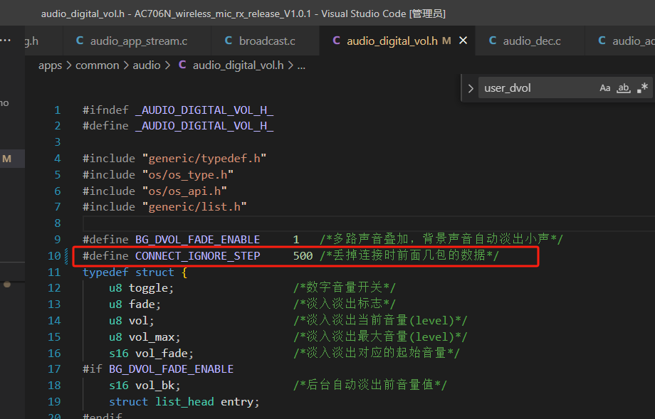Click the modified M marker on audio_digital_vol.h tab
The width and height of the screenshot is (655, 419).
[x=446, y=41]
